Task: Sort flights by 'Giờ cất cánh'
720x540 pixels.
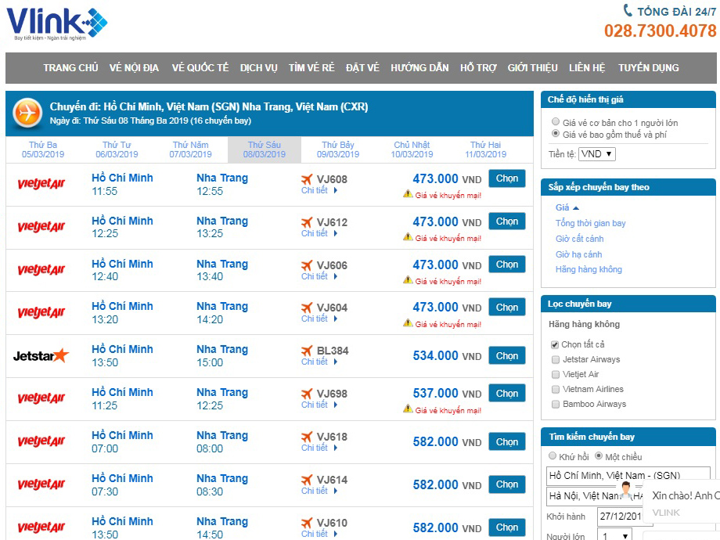Action: [x=579, y=239]
